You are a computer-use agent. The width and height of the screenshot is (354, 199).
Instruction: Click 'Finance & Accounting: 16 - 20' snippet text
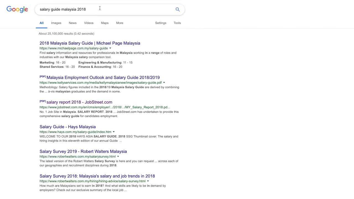(100, 67)
